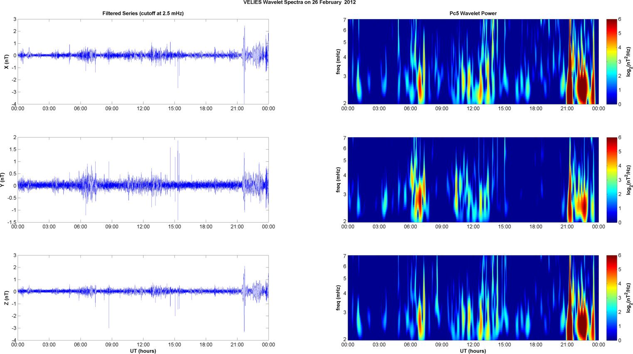Viewport: 633px width, 354px height.
Task: Click 'UT (hours)' label under Z time series
Action: click(143, 351)
